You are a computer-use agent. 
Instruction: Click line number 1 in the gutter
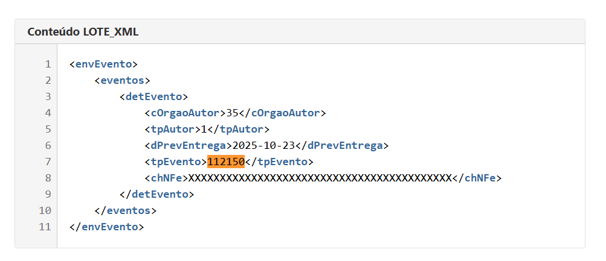point(47,63)
